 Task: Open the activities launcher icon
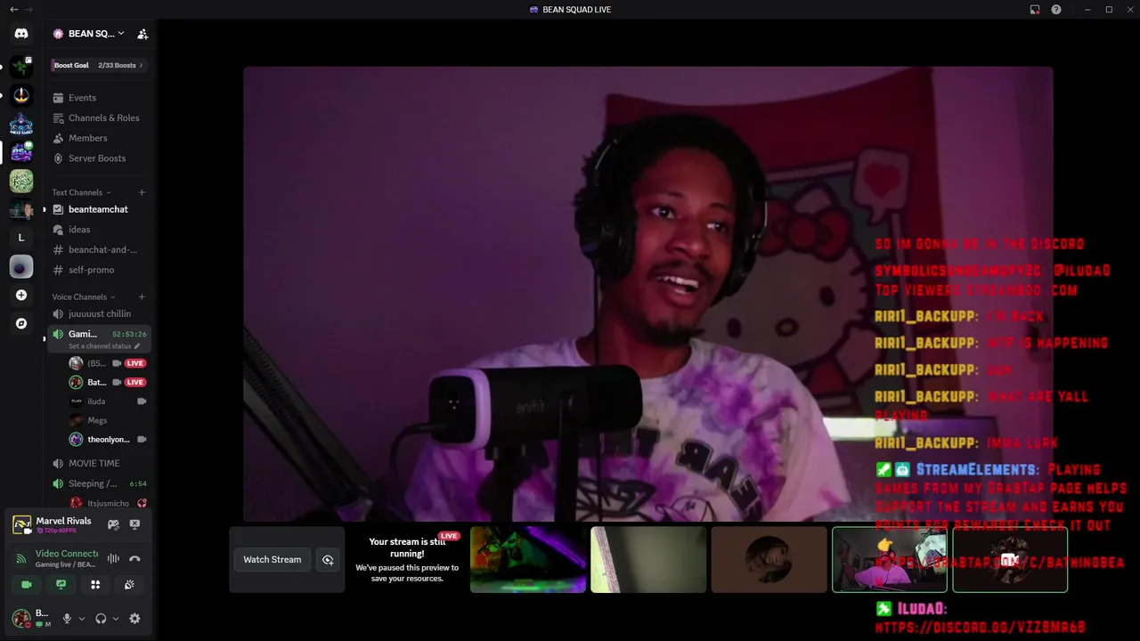click(x=95, y=584)
